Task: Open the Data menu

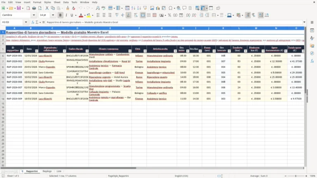Action: pyautogui.click(x=66, y=2)
